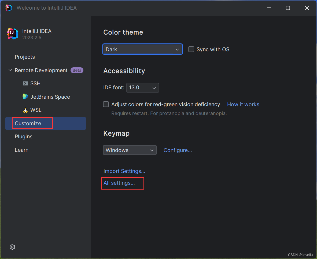The width and height of the screenshot is (317, 259).
Task: Close the Welcome to IntelliJ IDEA window
Action: coord(307,8)
